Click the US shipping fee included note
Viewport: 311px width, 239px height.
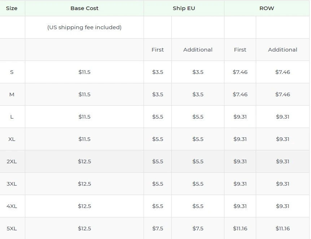(x=84, y=27)
